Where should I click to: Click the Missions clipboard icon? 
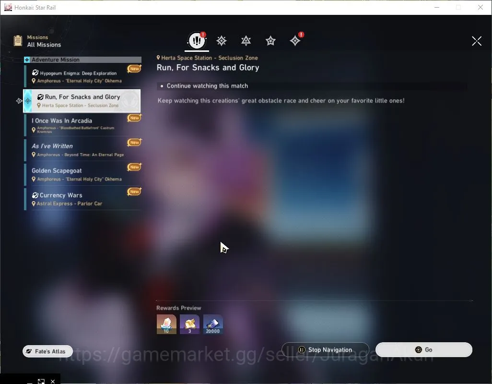point(18,40)
